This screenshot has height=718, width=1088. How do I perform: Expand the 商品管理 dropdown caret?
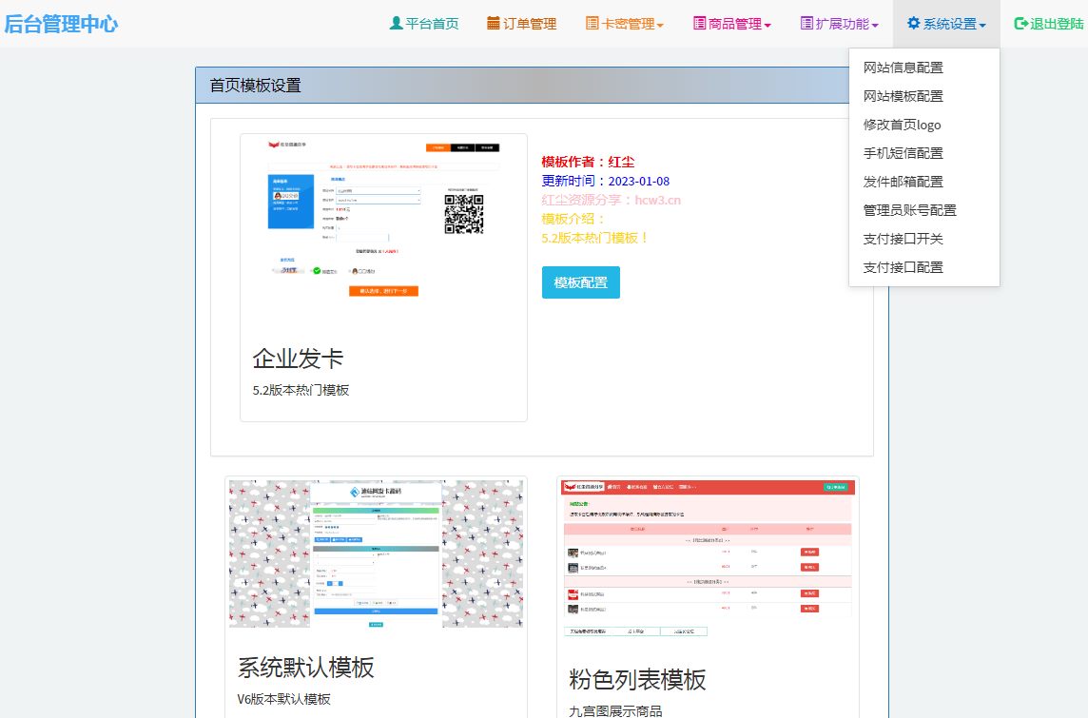[767, 26]
